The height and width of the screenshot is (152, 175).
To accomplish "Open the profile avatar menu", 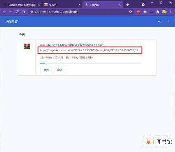I will [x=164, y=12].
